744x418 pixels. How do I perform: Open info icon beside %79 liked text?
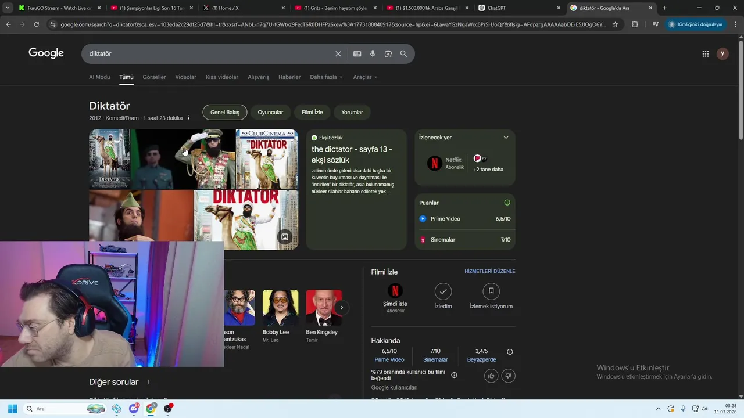[x=454, y=375]
